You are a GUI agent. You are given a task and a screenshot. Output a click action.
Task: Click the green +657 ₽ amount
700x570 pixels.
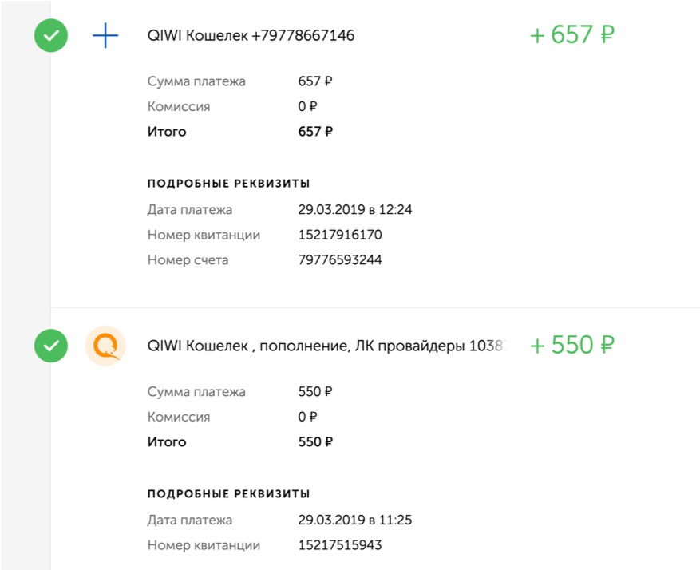[x=571, y=34]
